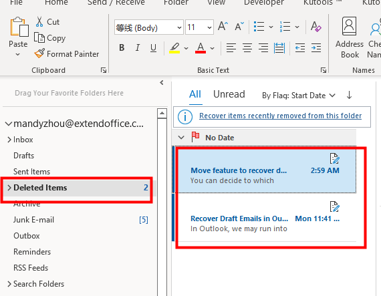Center align the text
Image resolution: width=381 pixels, height=296 pixels.
(x=247, y=48)
